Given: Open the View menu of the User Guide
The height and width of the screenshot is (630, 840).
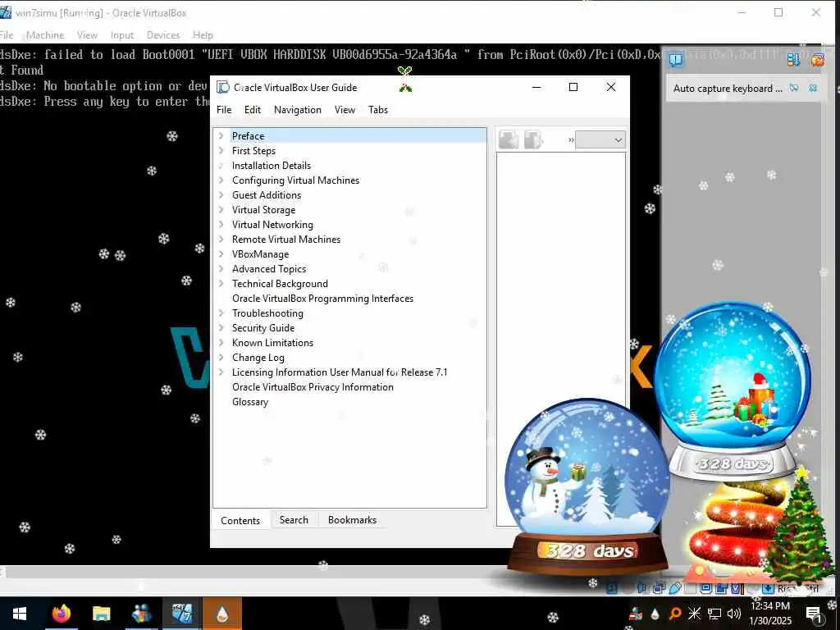Looking at the screenshot, I should [345, 110].
